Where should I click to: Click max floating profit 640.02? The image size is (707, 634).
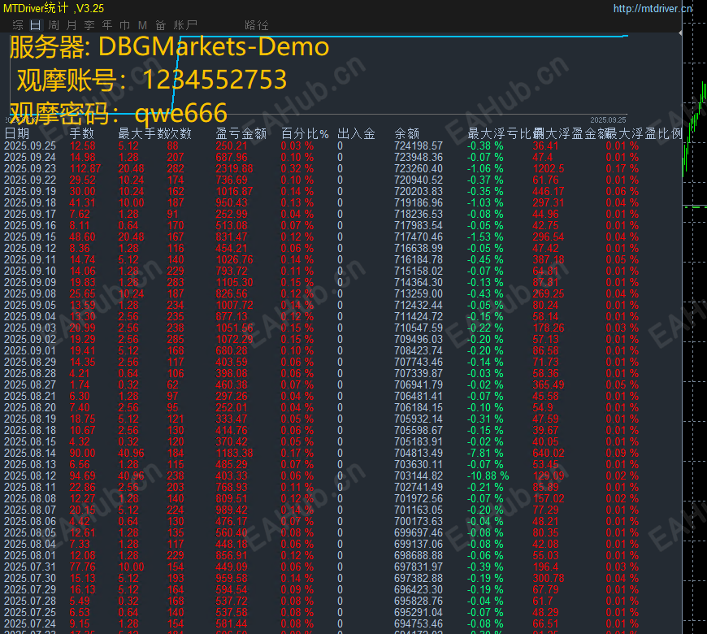[x=549, y=454]
